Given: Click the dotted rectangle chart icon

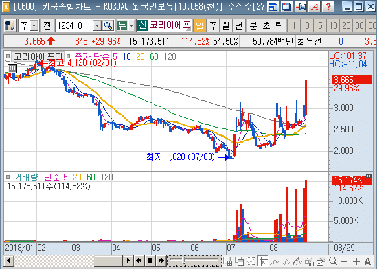Looking at the screenshot, I should (251, 261).
